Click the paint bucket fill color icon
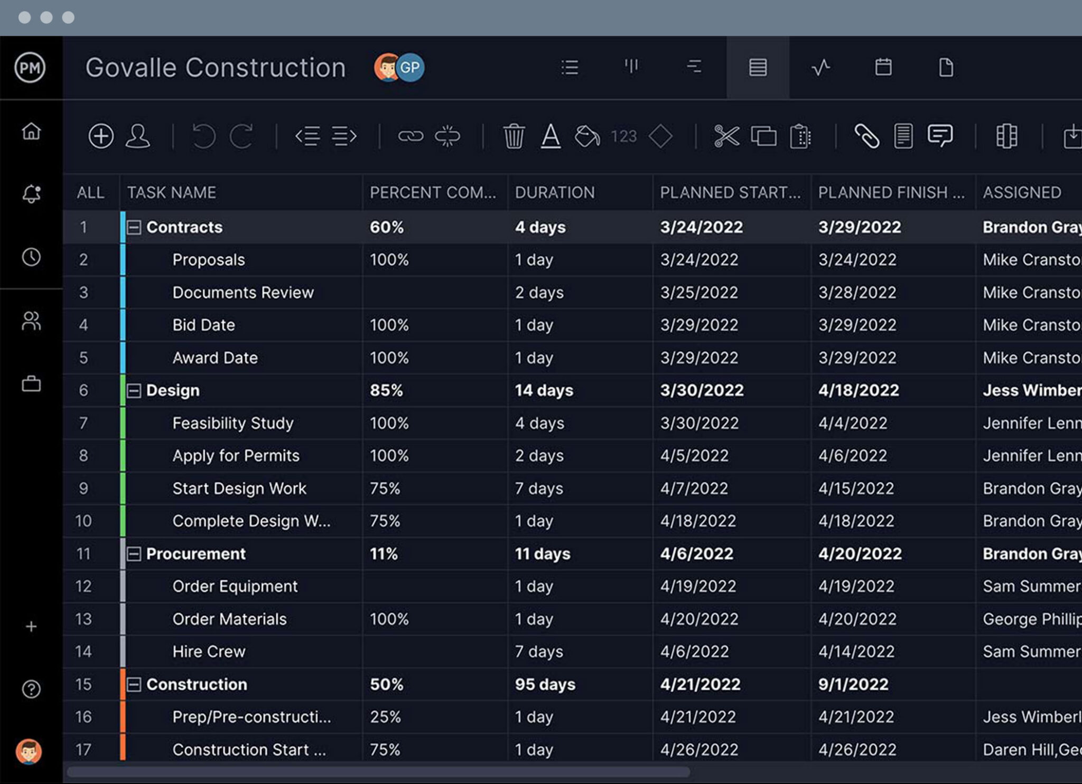This screenshot has height=784, width=1082. click(586, 136)
